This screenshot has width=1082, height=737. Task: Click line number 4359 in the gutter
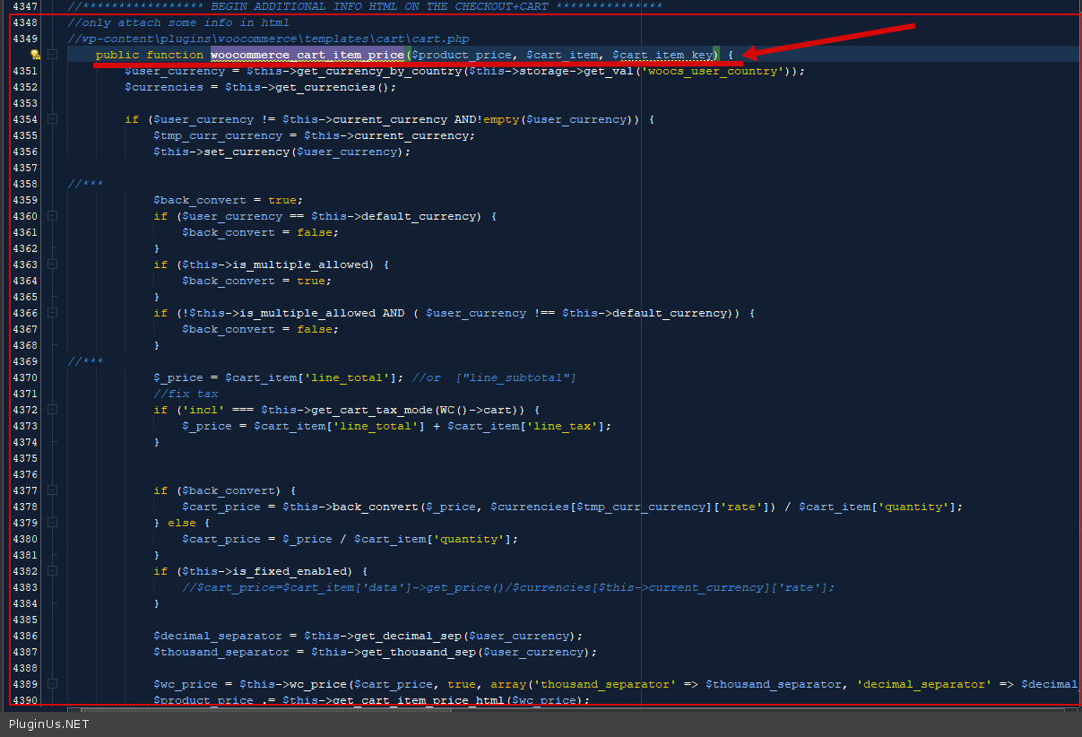point(24,200)
